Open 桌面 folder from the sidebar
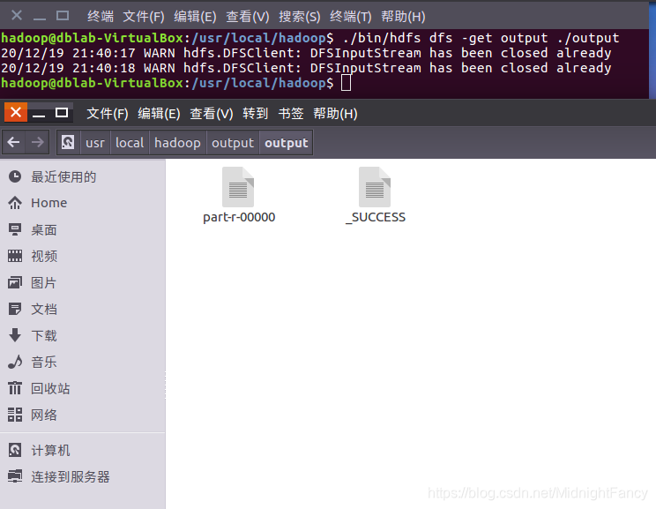The width and height of the screenshot is (656, 509). (44, 229)
